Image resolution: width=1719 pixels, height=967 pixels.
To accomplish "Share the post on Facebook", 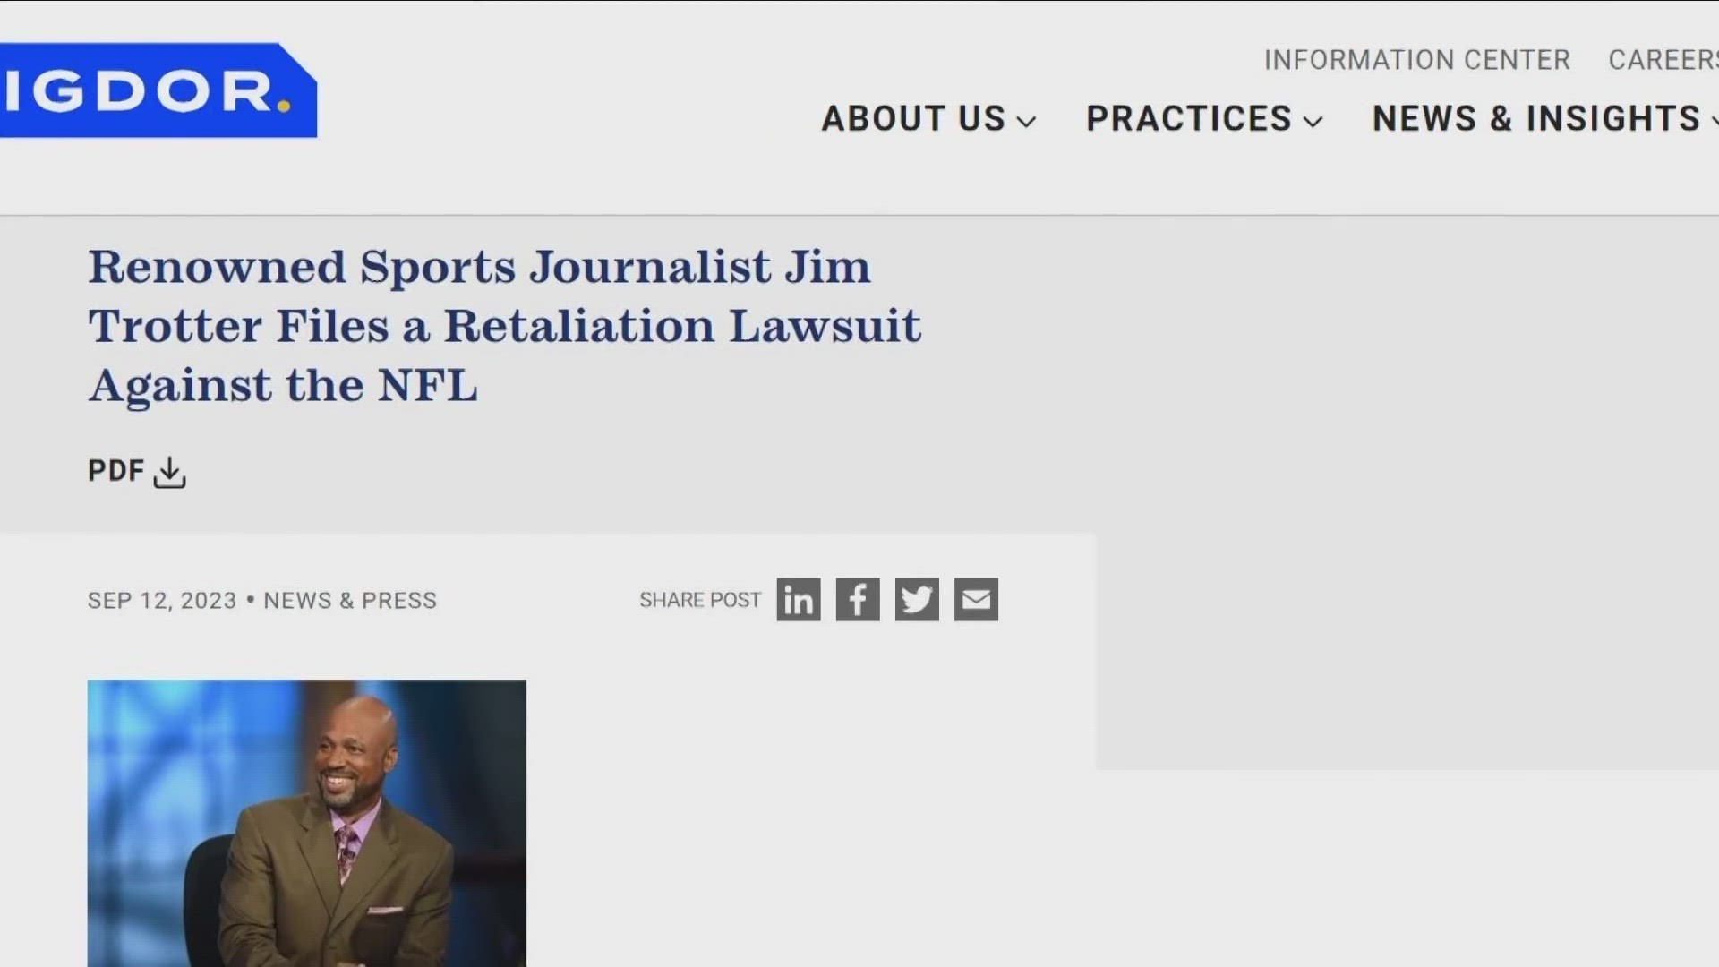I will (x=858, y=600).
